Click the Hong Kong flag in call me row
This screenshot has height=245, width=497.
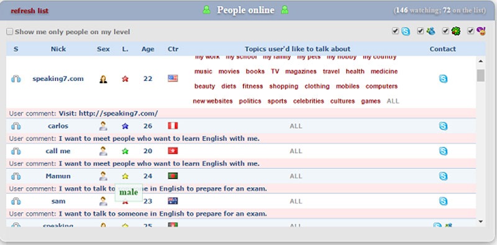click(173, 150)
